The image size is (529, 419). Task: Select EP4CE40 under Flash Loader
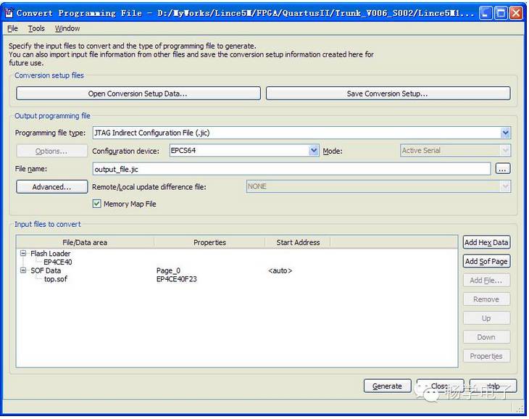tap(58, 262)
